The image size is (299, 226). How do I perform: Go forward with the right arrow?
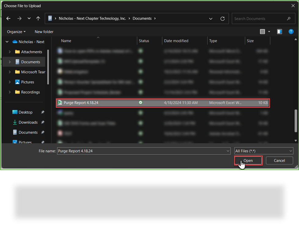click(19, 19)
